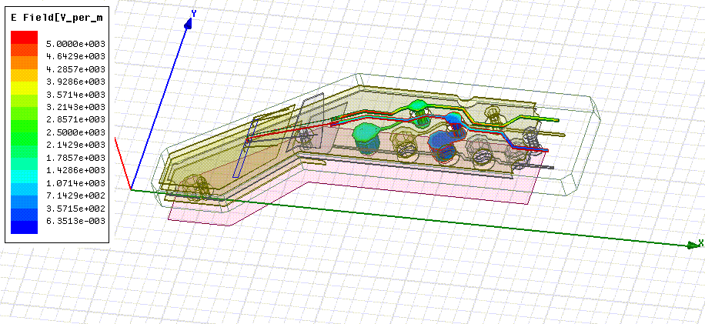
Task: Pick the dark blue bottom legend band
Action: click(x=24, y=227)
